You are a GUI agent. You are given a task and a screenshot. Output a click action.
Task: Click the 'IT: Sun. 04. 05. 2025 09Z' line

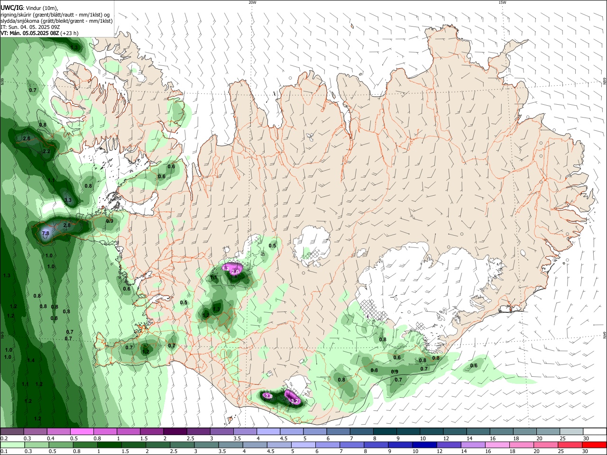pos(30,27)
